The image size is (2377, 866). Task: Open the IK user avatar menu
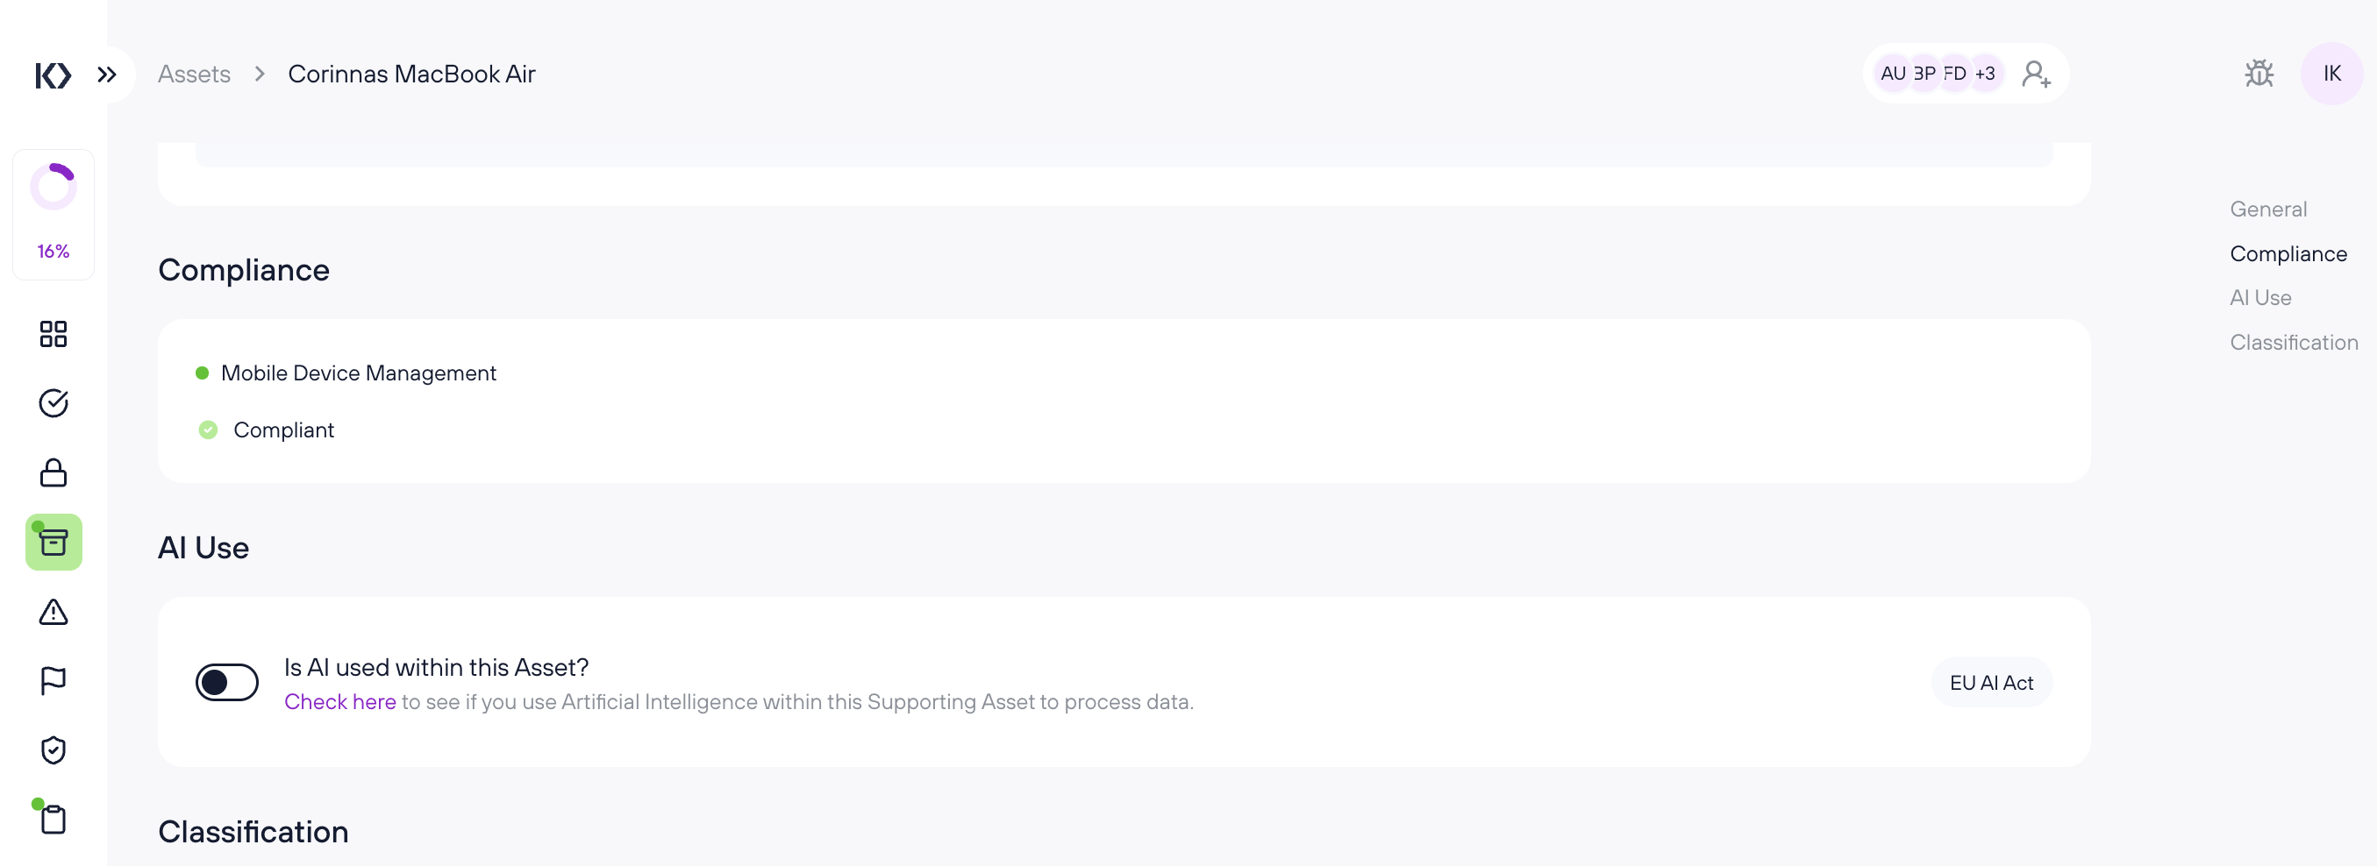point(2331,74)
